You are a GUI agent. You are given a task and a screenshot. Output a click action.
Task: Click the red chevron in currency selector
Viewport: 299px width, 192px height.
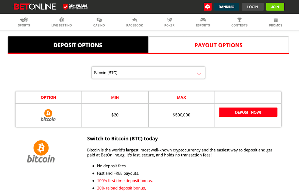(199, 74)
